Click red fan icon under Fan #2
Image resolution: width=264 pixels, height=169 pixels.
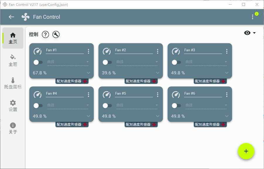154,81
